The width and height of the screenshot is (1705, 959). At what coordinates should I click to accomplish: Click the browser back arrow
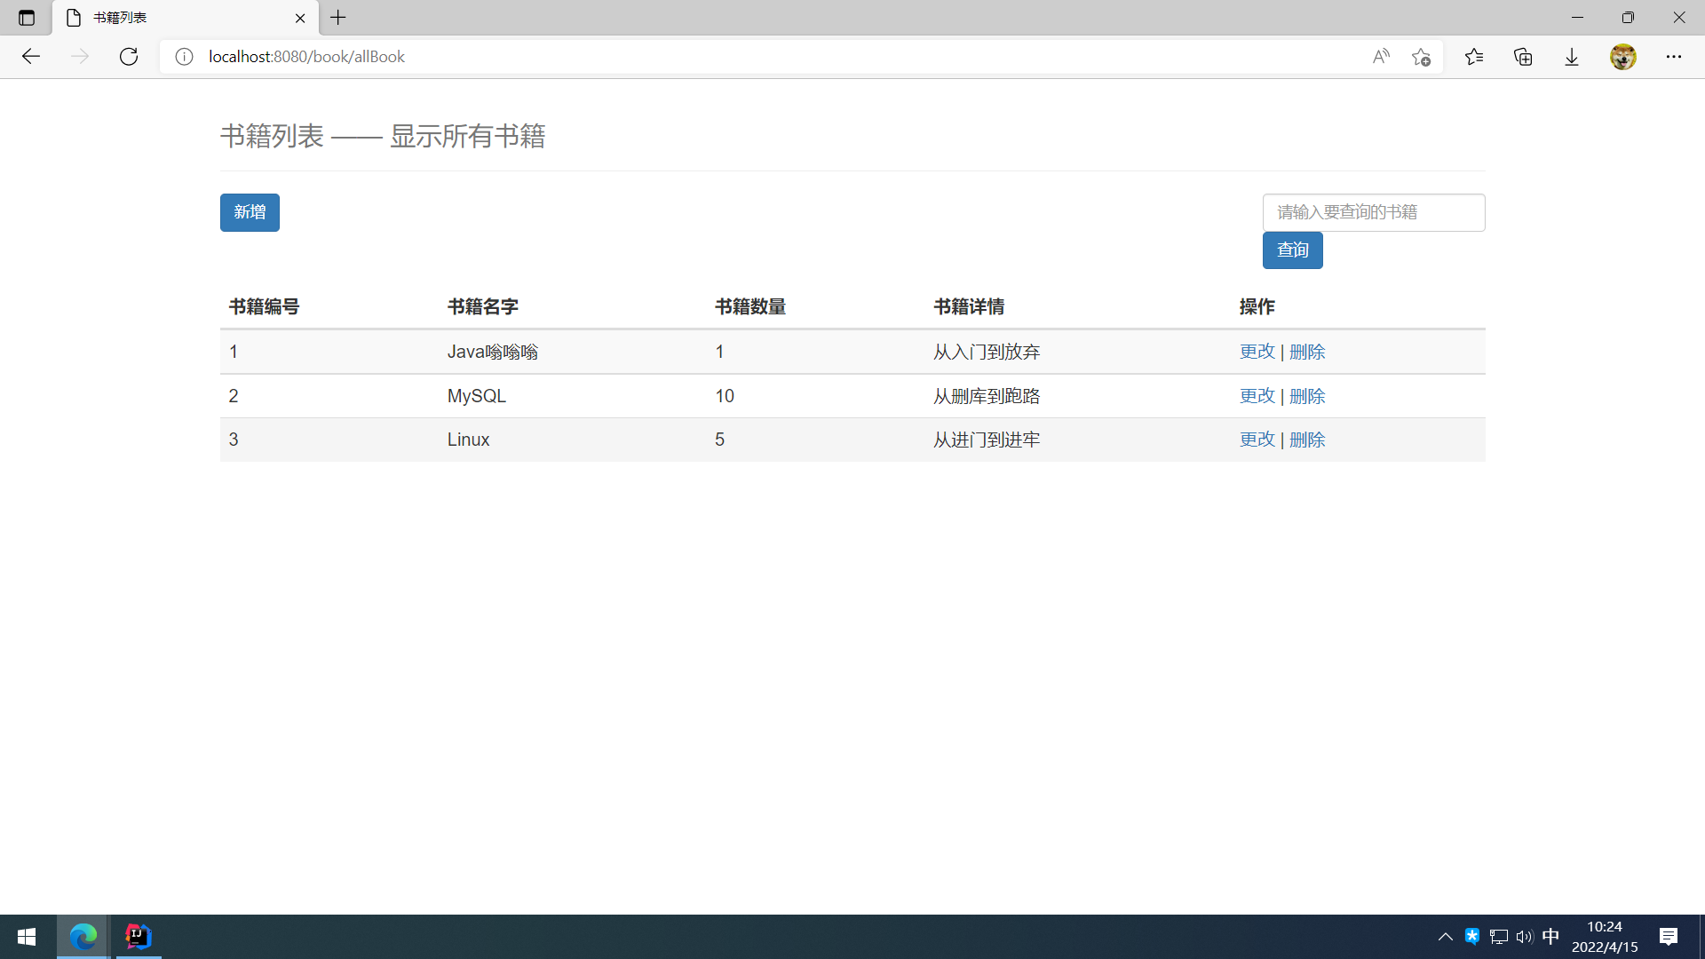31,57
